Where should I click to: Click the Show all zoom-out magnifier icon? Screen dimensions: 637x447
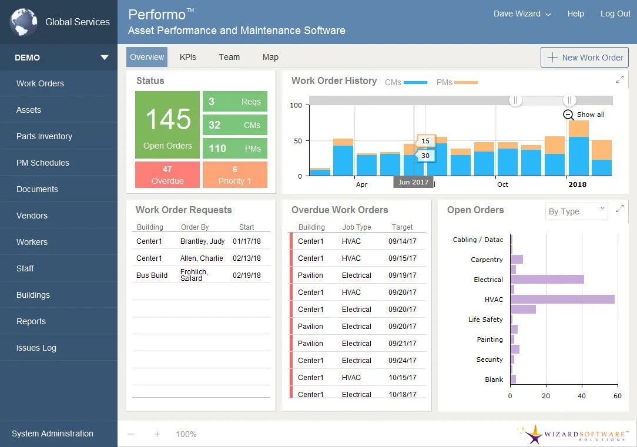[x=567, y=116]
